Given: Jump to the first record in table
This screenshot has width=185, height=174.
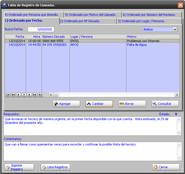Looking at the screenshot, I should (8, 95).
